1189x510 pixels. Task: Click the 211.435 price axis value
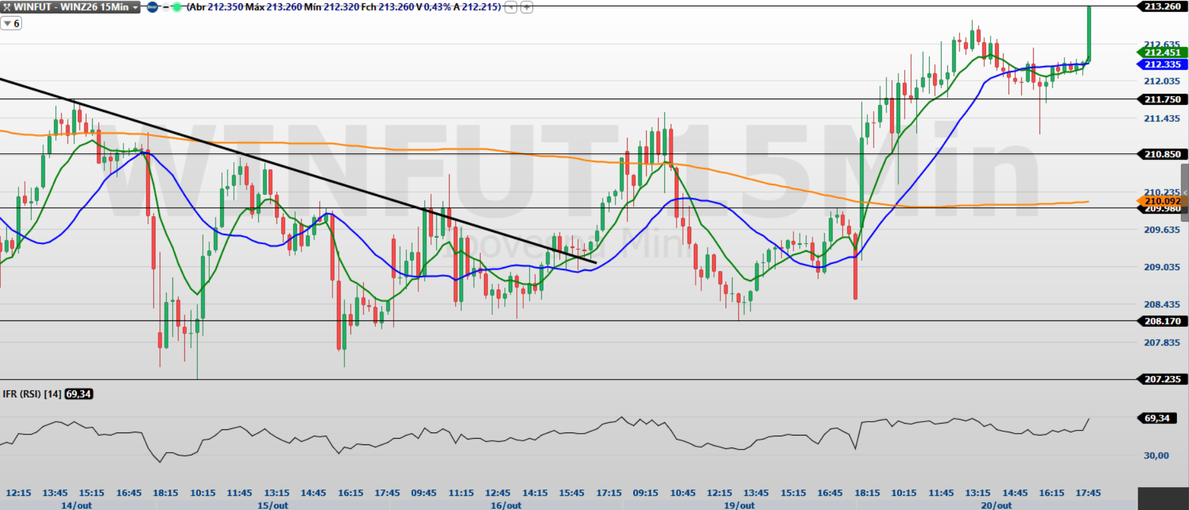(1162, 118)
